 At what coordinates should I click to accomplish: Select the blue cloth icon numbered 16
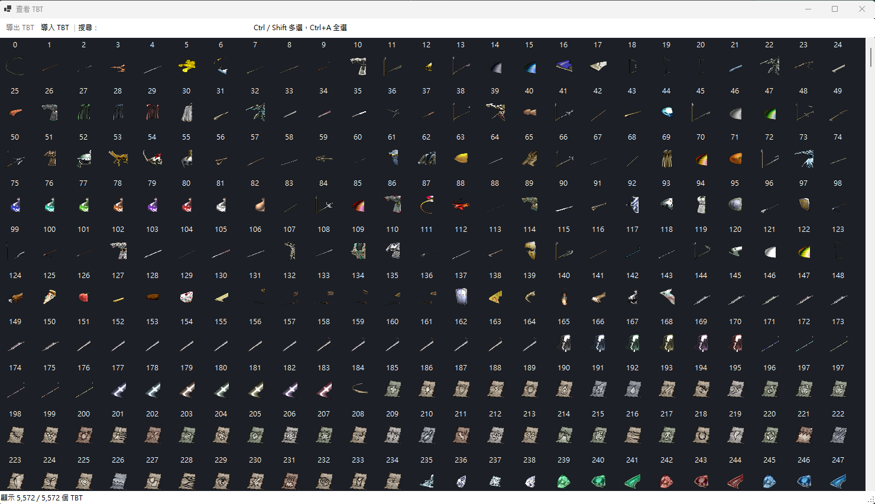coord(564,66)
